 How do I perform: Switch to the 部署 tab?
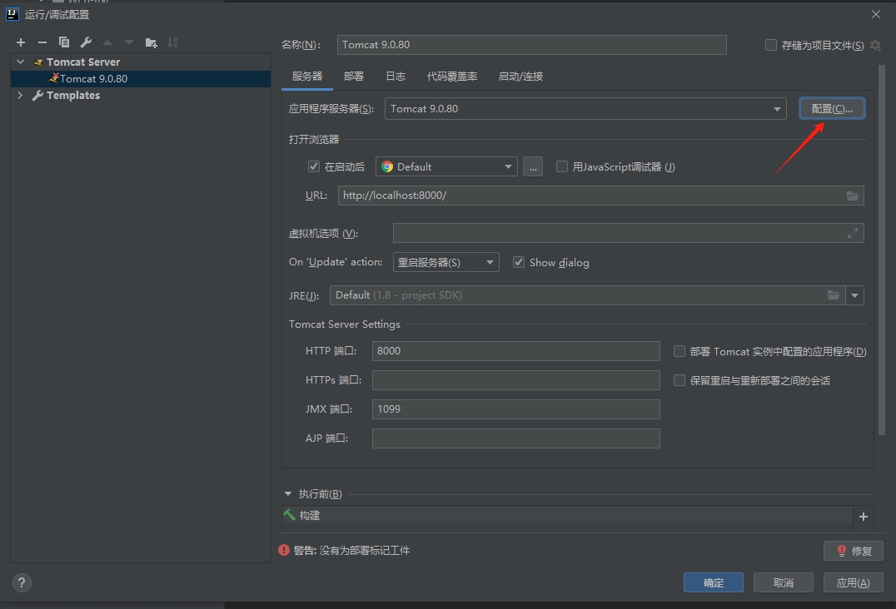pyautogui.click(x=354, y=77)
